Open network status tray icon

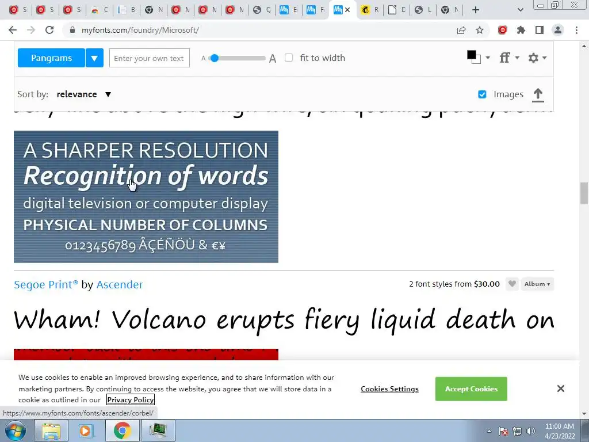(x=517, y=431)
